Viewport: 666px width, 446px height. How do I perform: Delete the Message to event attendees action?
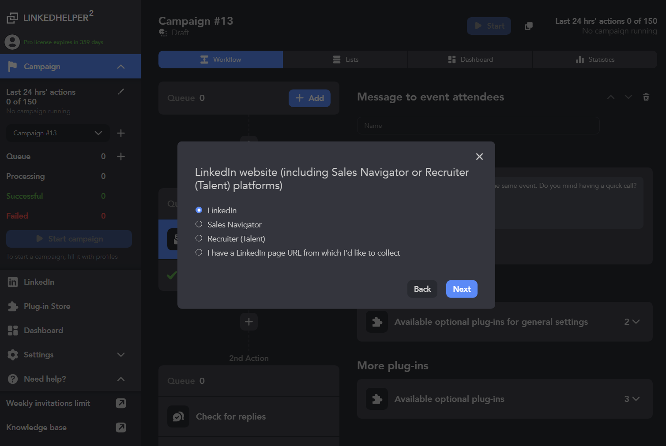646,97
